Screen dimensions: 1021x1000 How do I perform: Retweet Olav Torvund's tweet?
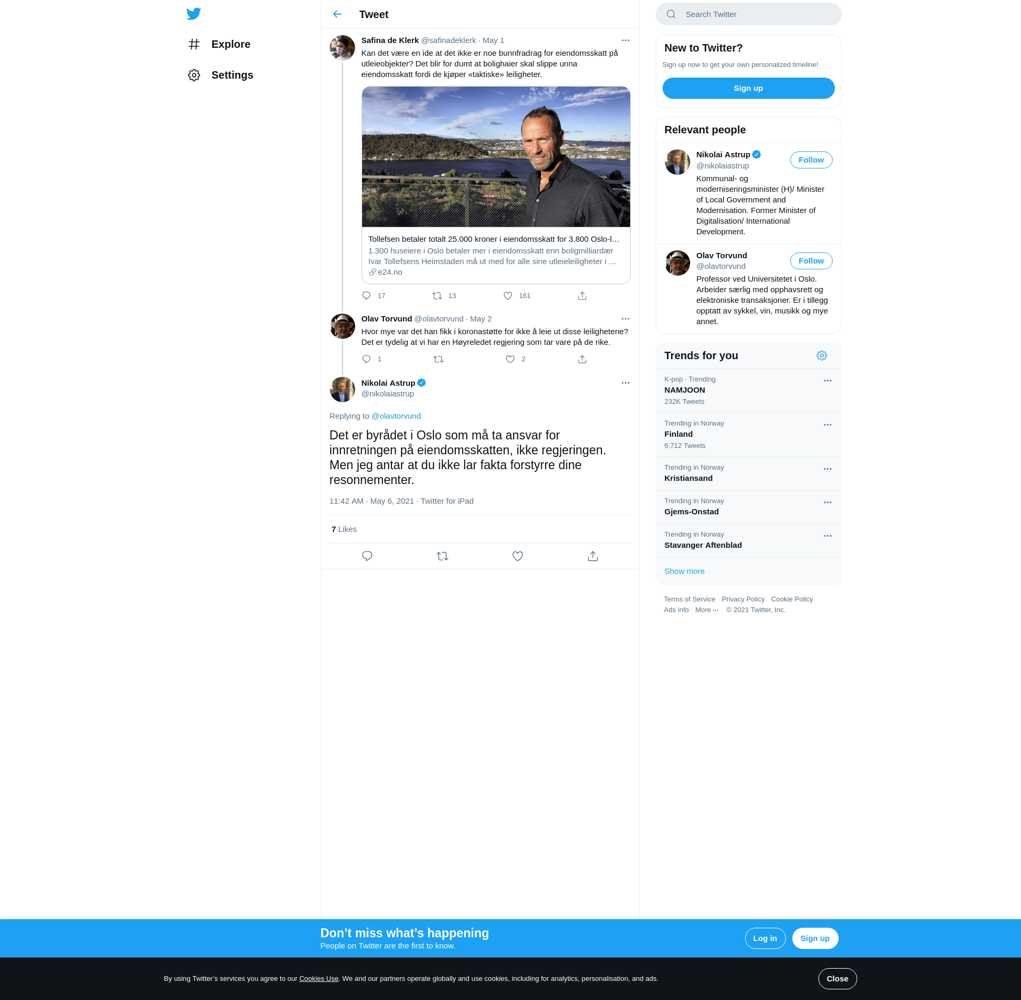(439, 359)
